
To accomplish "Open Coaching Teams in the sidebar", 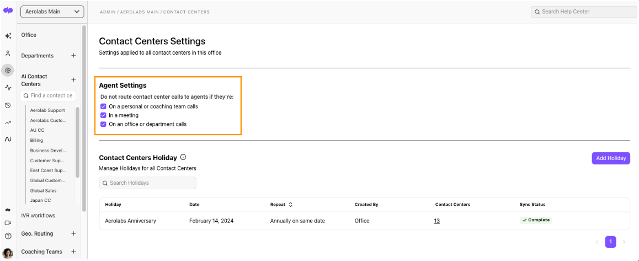I will [41, 252].
